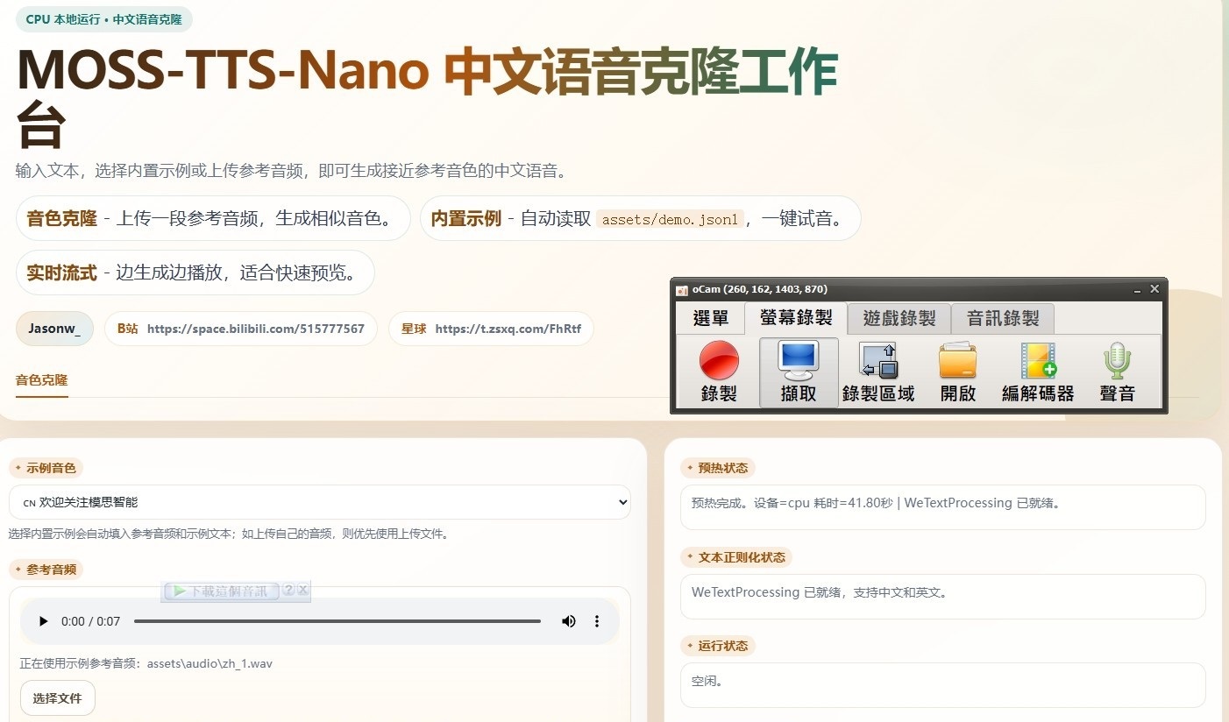
Task: Minimize the oCam window
Action: coord(1137,289)
